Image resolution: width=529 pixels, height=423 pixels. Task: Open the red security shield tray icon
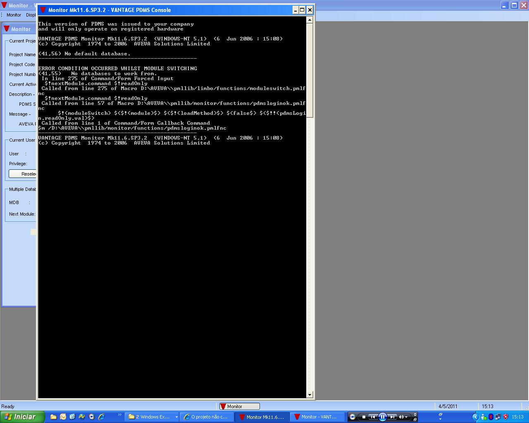click(x=505, y=417)
